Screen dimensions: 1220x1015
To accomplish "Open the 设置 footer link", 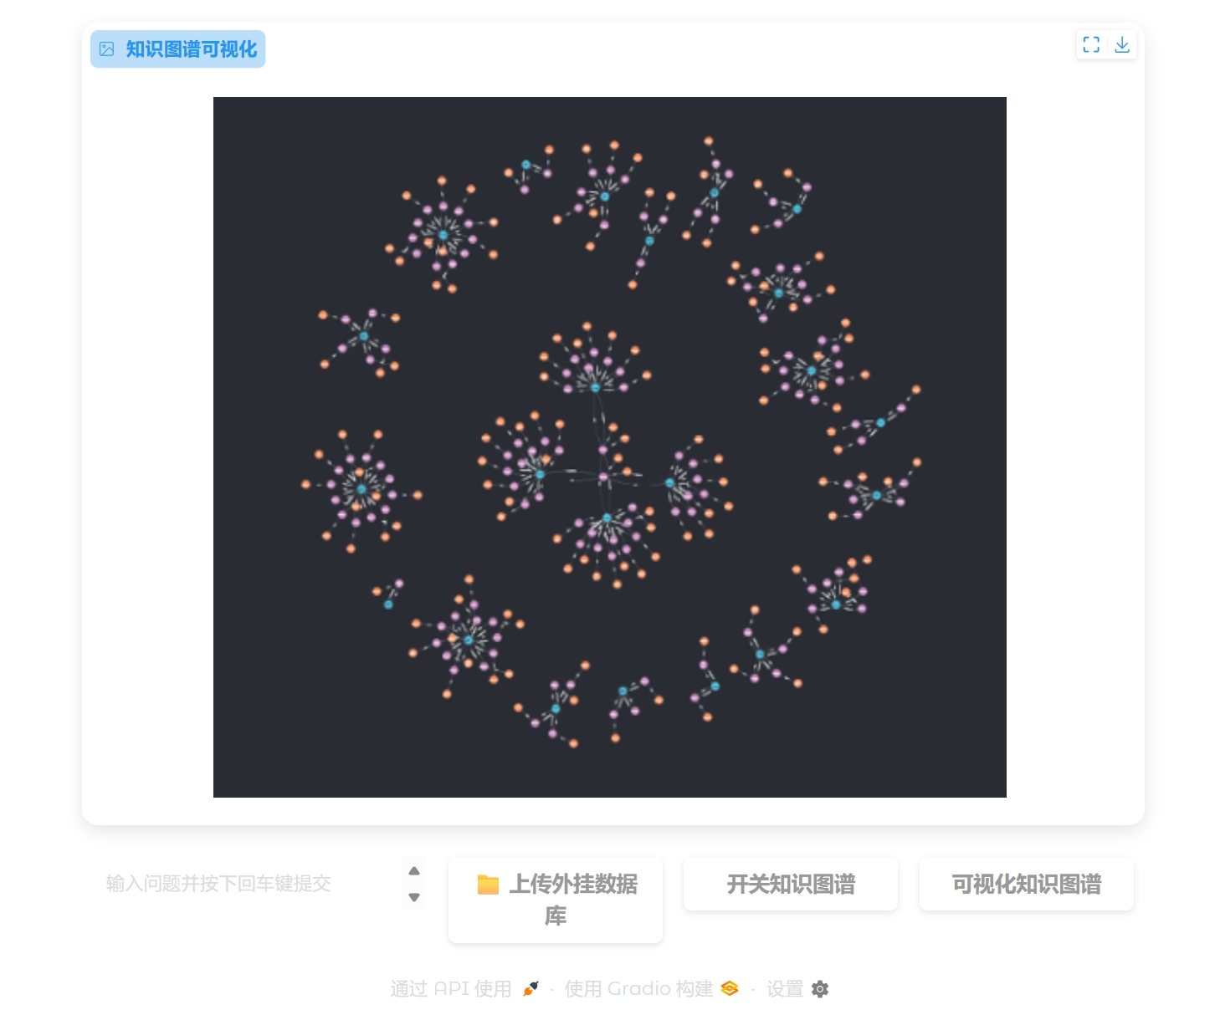I will [x=797, y=989].
